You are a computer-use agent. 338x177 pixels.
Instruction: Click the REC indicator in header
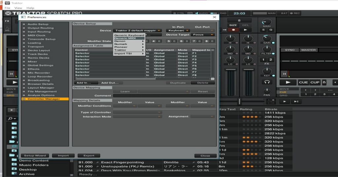click(x=295, y=13)
